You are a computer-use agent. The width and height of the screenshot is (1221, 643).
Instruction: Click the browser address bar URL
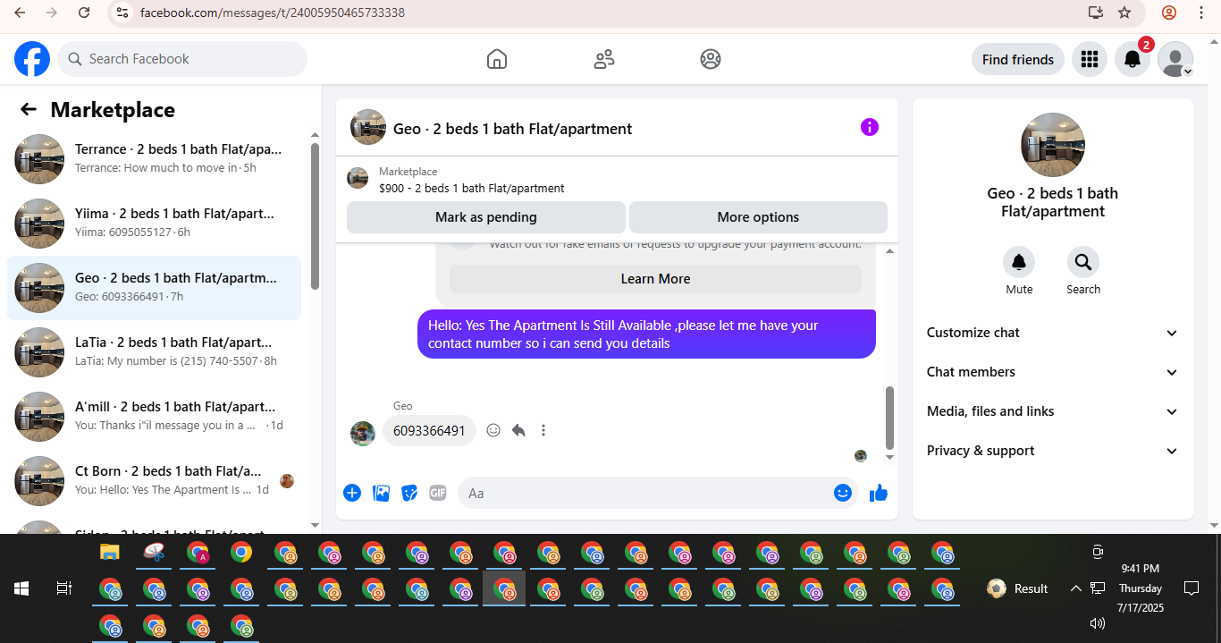coord(273,13)
